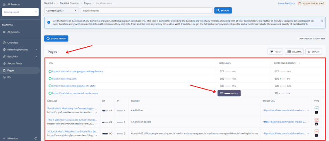Click the All Projects home icon
329x141 pixels.
pyautogui.click(x=5, y=4)
